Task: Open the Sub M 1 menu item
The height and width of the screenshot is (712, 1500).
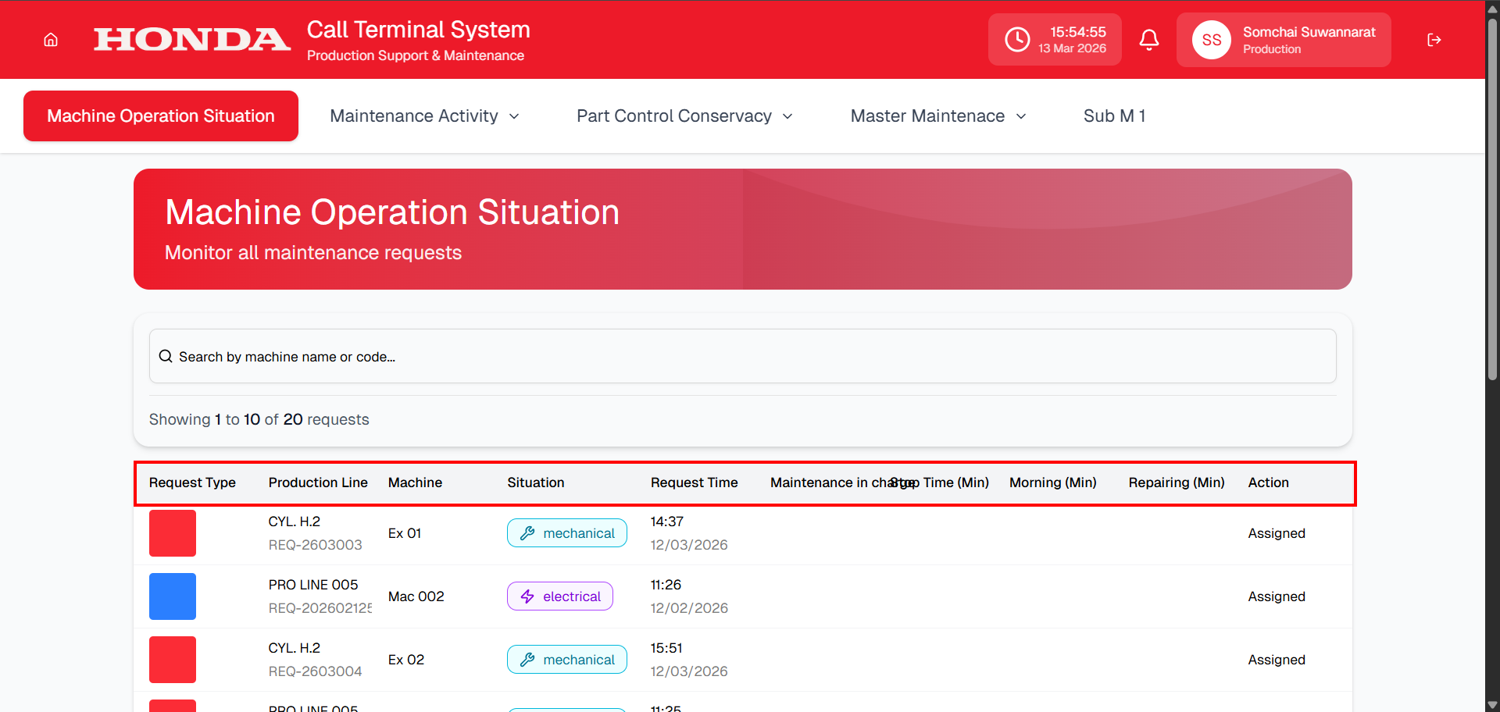Action: [1114, 116]
